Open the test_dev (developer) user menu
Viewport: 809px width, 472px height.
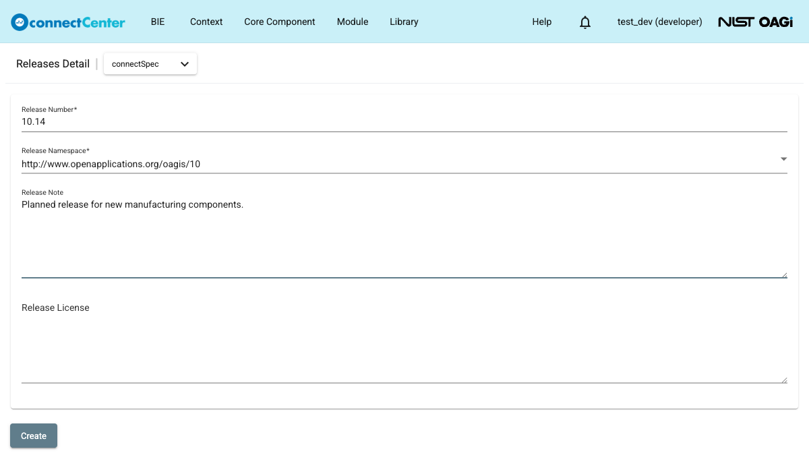(660, 22)
